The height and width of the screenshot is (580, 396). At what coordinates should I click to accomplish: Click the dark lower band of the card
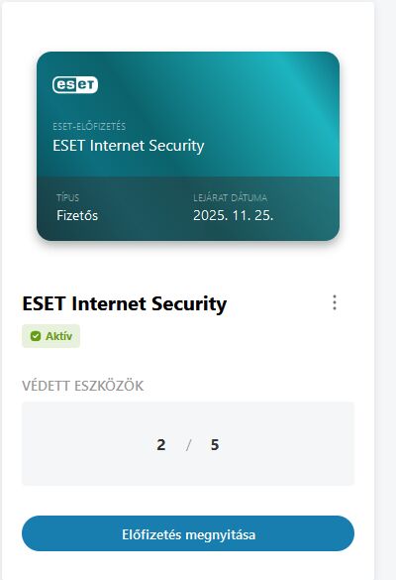(188, 208)
